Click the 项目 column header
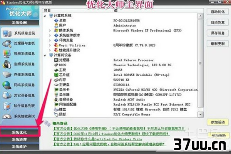The image size is (231, 154). 47,10
